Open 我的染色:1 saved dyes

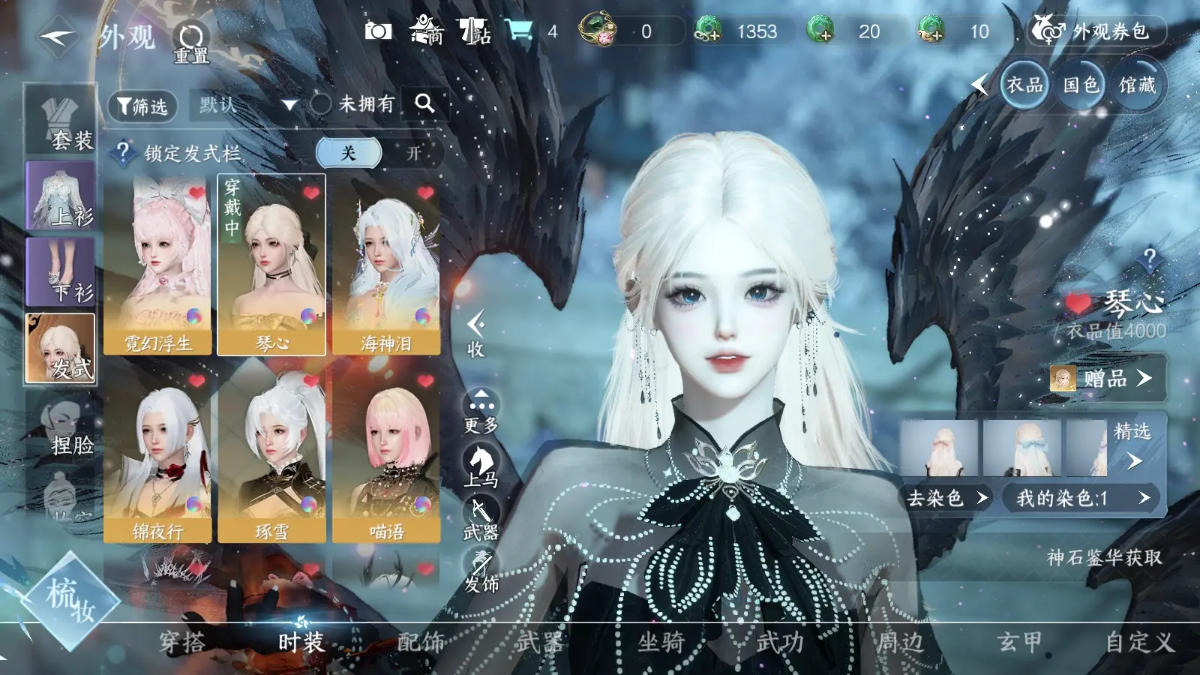tap(1081, 498)
